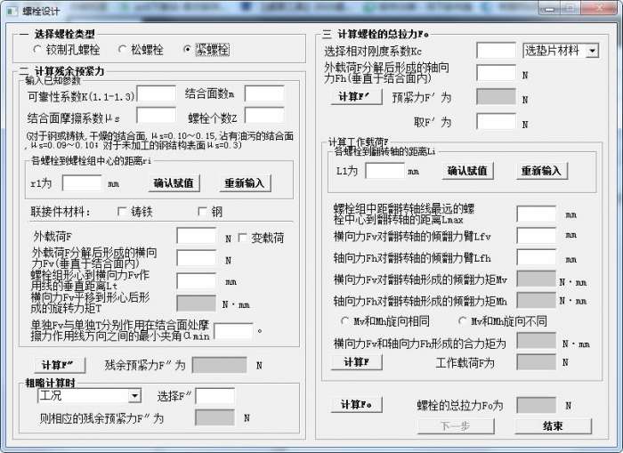
Task: Click 确认赋值 next to r1 field
Action: tap(174, 183)
